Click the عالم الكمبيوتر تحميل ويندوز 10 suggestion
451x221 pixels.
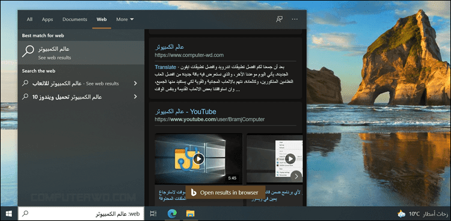(x=76, y=97)
